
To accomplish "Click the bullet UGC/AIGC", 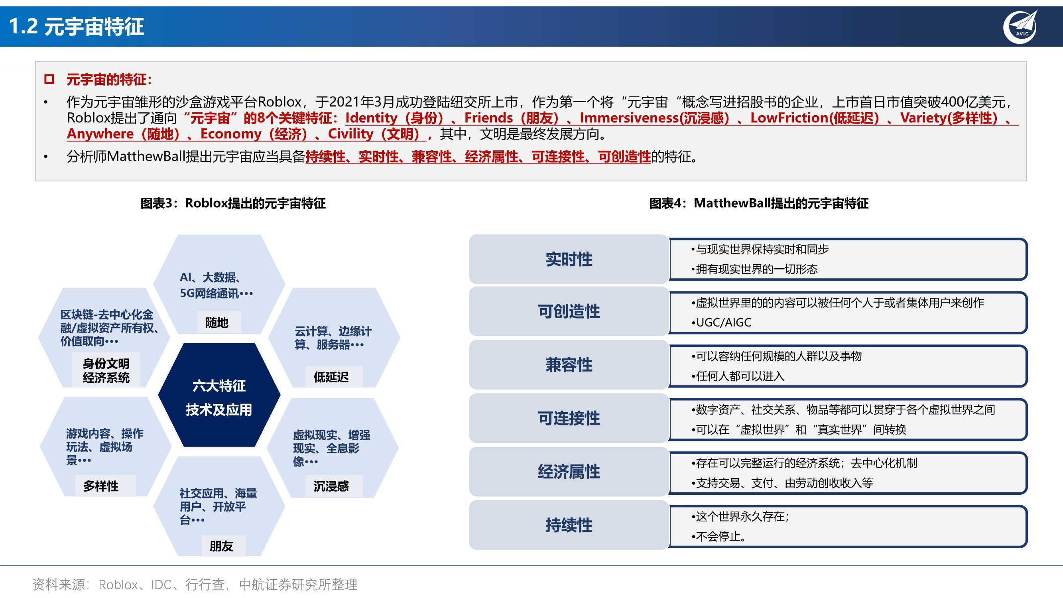I will tap(721, 322).
